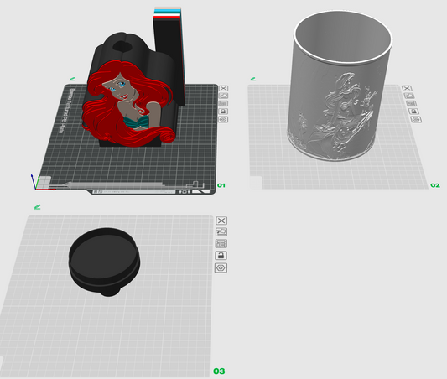Arrange objects on plate 02
The width and height of the screenshot is (447, 379).
pos(411,103)
